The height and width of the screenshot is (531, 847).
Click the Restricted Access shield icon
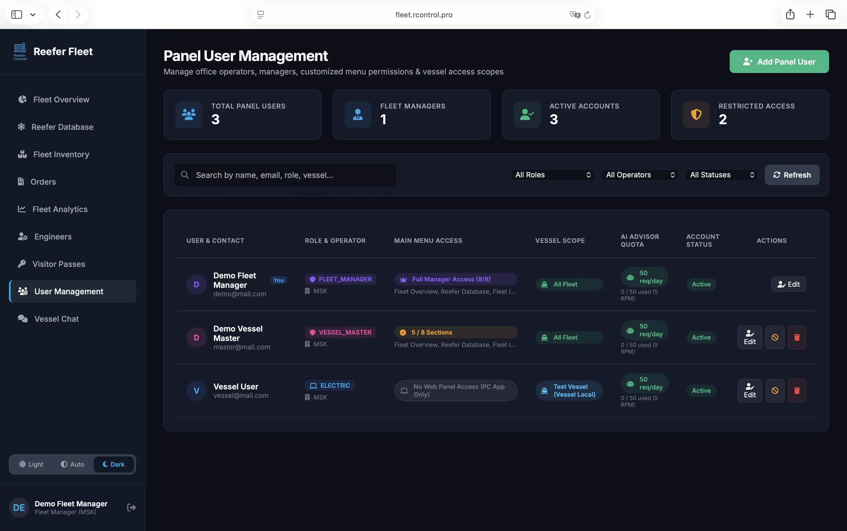click(696, 114)
